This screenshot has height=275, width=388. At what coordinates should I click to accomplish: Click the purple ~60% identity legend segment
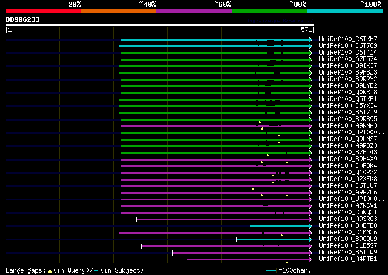[x=194, y=11]
